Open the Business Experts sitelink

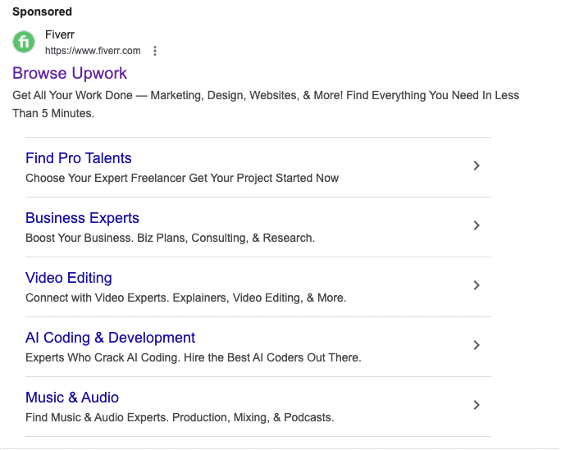[82, 218]
